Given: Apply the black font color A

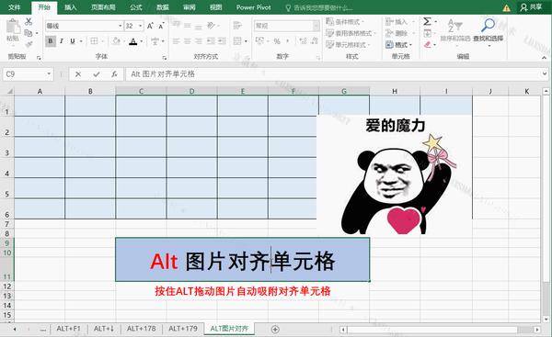Looking at the screenshot, I should 133,41.
